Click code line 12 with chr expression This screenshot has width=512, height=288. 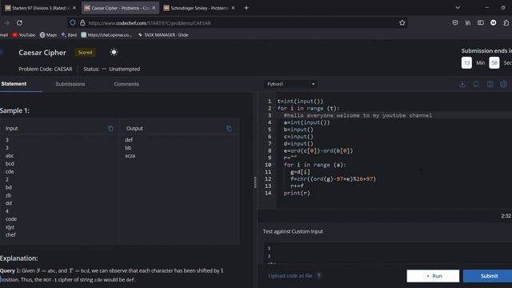(x=333, y=179)
